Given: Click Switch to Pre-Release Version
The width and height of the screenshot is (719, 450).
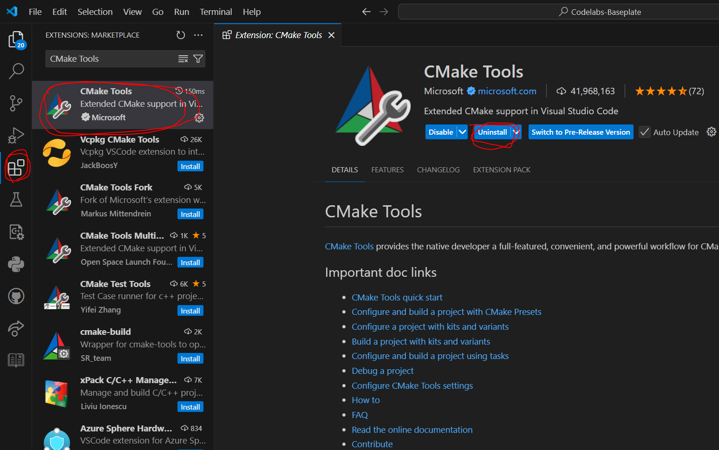Looking at the screenshot, I should click(x=580, y=132).
